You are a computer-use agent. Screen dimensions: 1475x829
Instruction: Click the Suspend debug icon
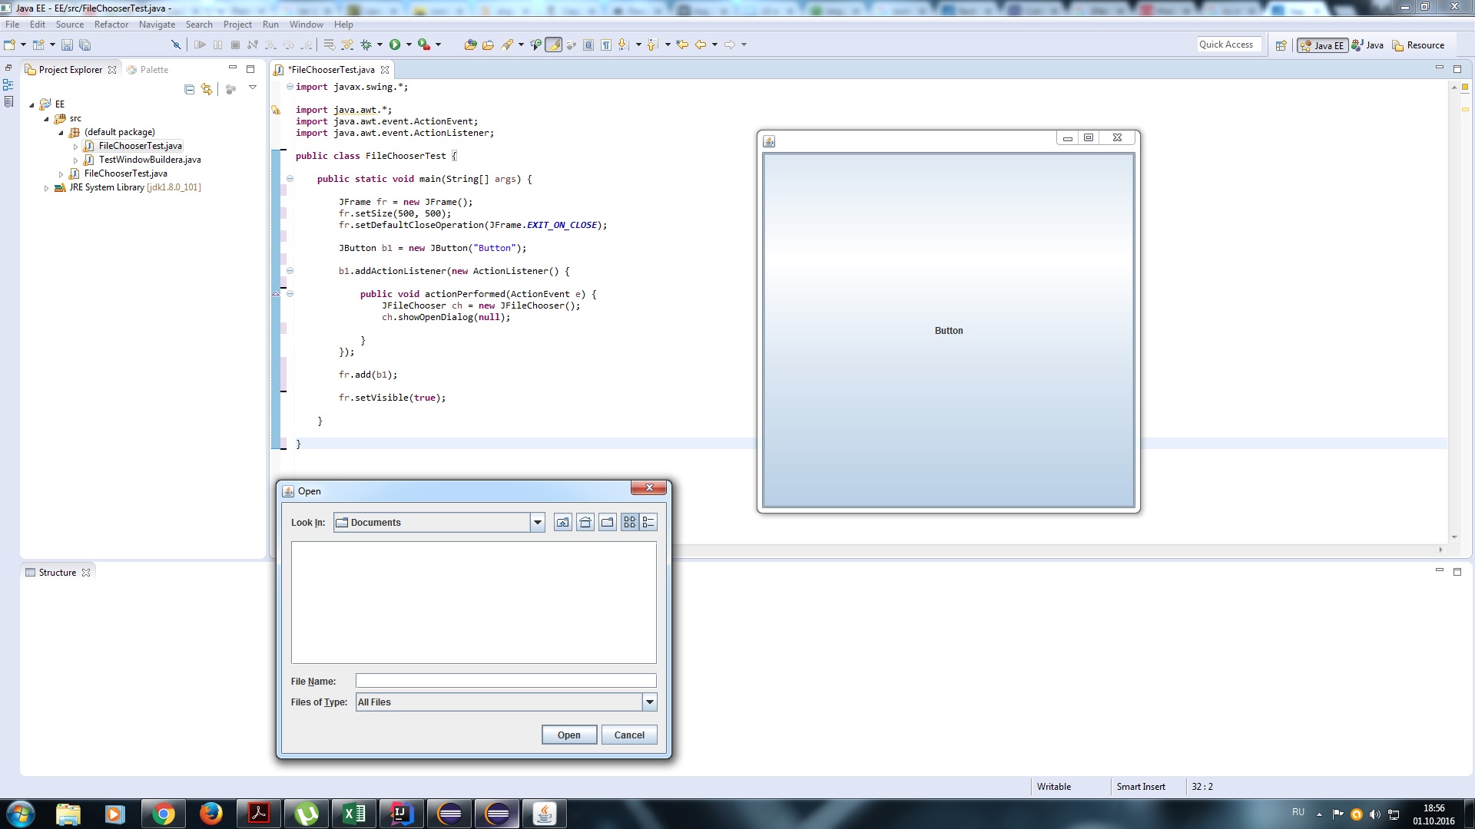click(x=217, y=45)
